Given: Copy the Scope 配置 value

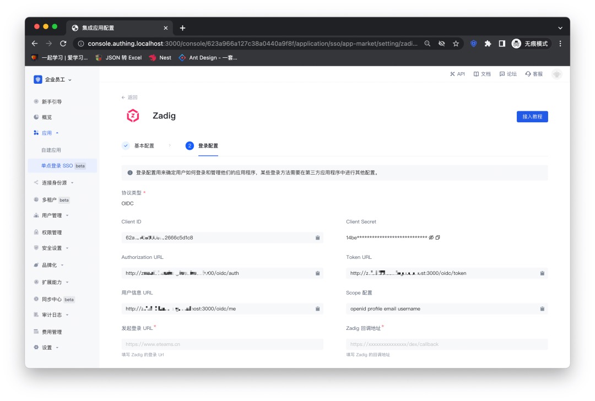Looking at the screenshot, I should tap(542, 309).
